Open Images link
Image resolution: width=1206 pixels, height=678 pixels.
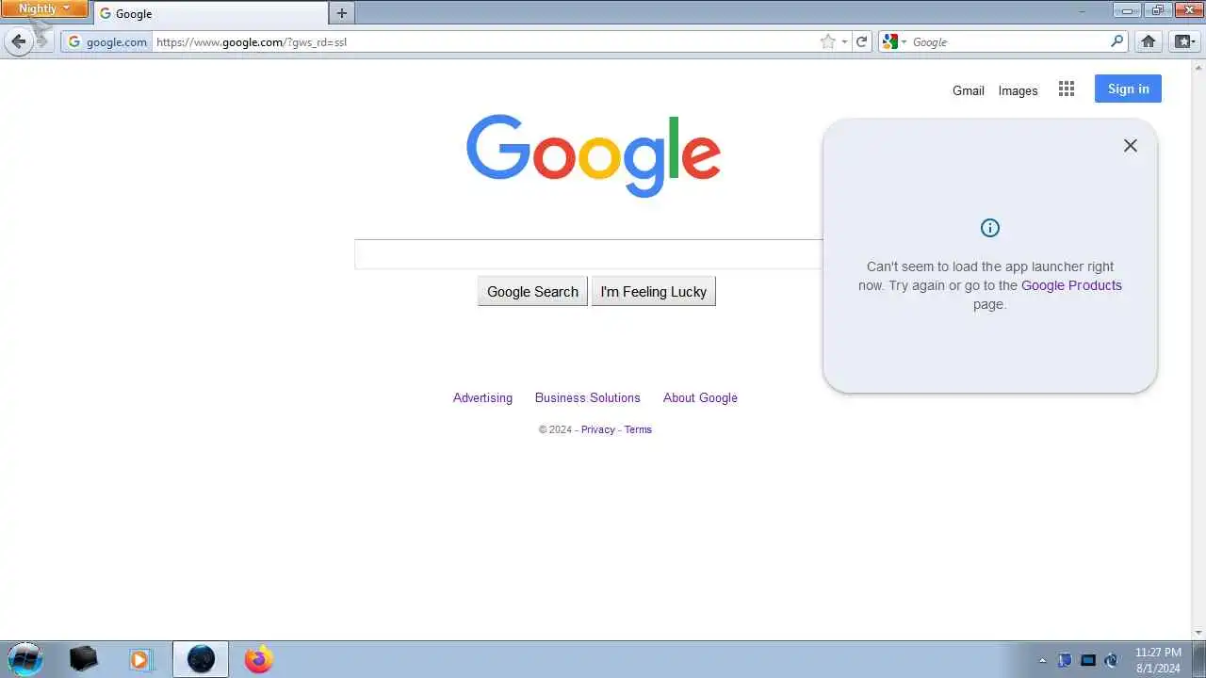[1018, 90]
